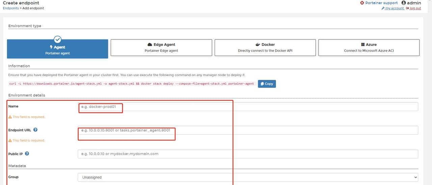This screenshot has width=432, height=185.
Task: Select the Agent environment type
Action: [x=57, y=49]
